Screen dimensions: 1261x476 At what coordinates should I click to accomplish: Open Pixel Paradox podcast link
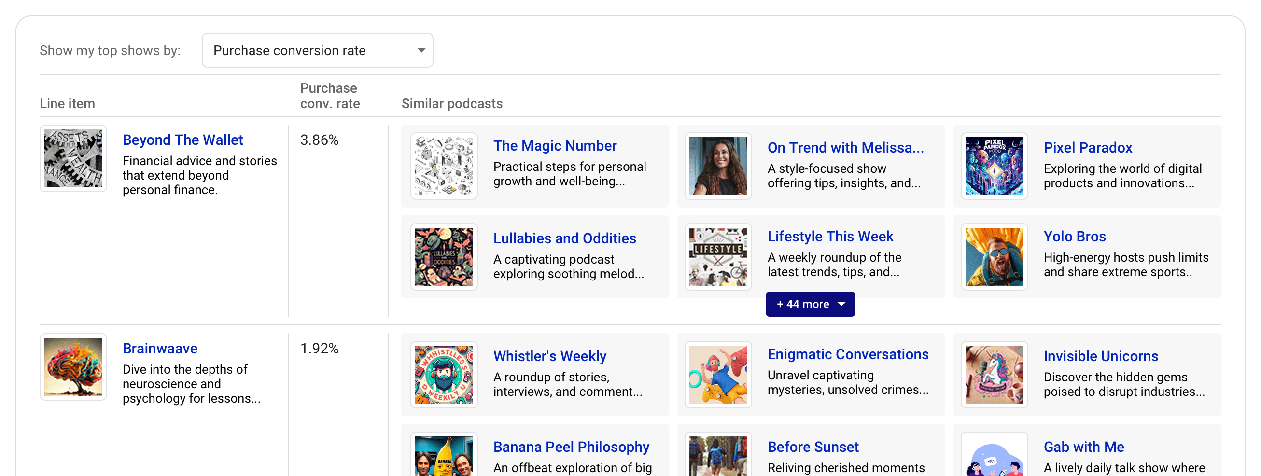1088,148
